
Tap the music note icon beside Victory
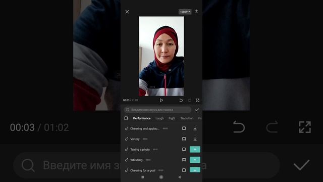(x=127, y=139)
